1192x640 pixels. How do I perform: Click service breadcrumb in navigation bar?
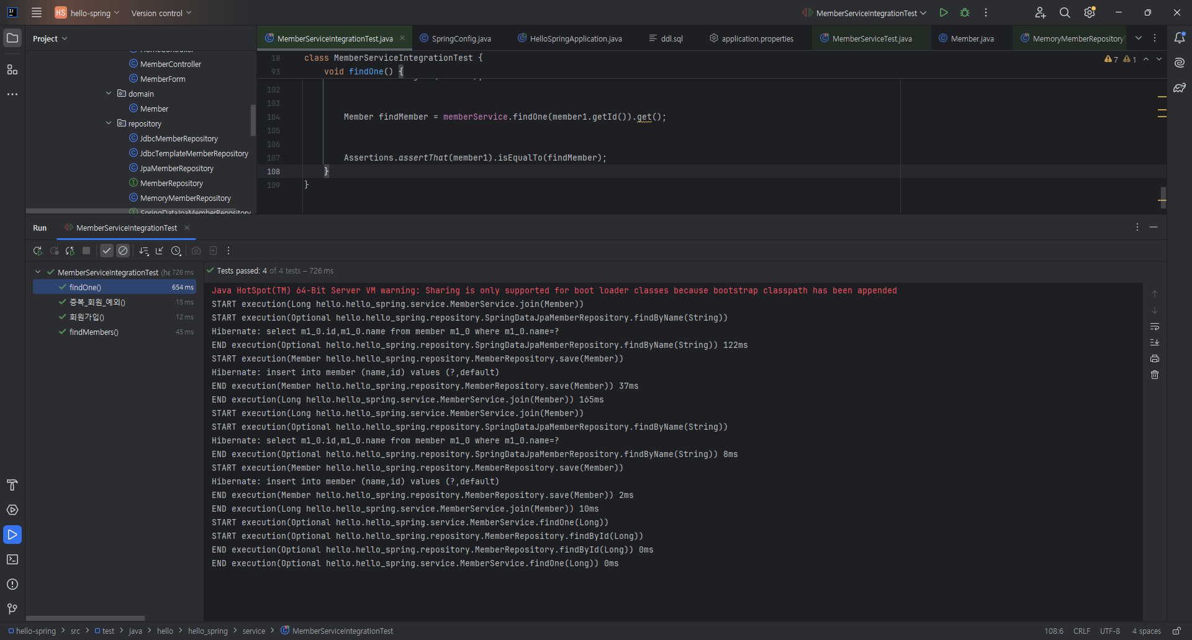coord(253,631)
